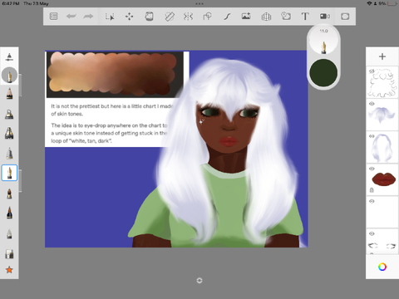Viewport: 399px width, 299px height.
Task: Choose the brown-tipped brush
Action: 9,194
